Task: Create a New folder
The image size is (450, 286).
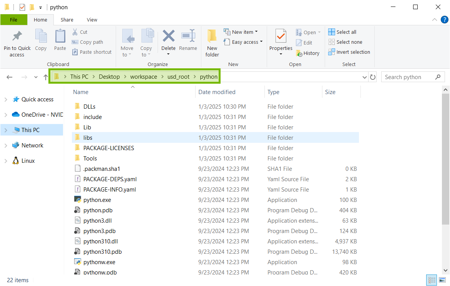Action: click(x=212, y=43)
